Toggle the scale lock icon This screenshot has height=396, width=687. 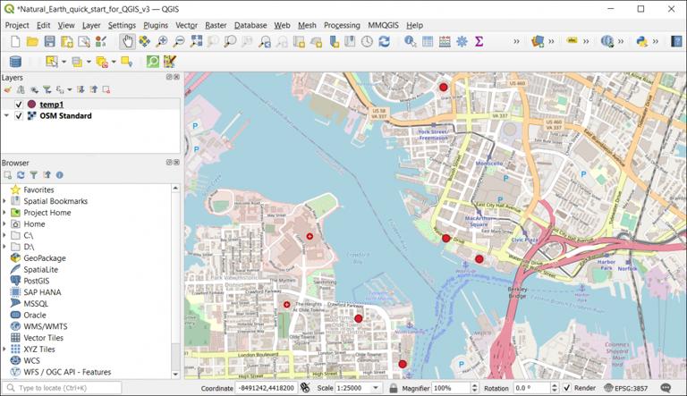click(394, 388)
